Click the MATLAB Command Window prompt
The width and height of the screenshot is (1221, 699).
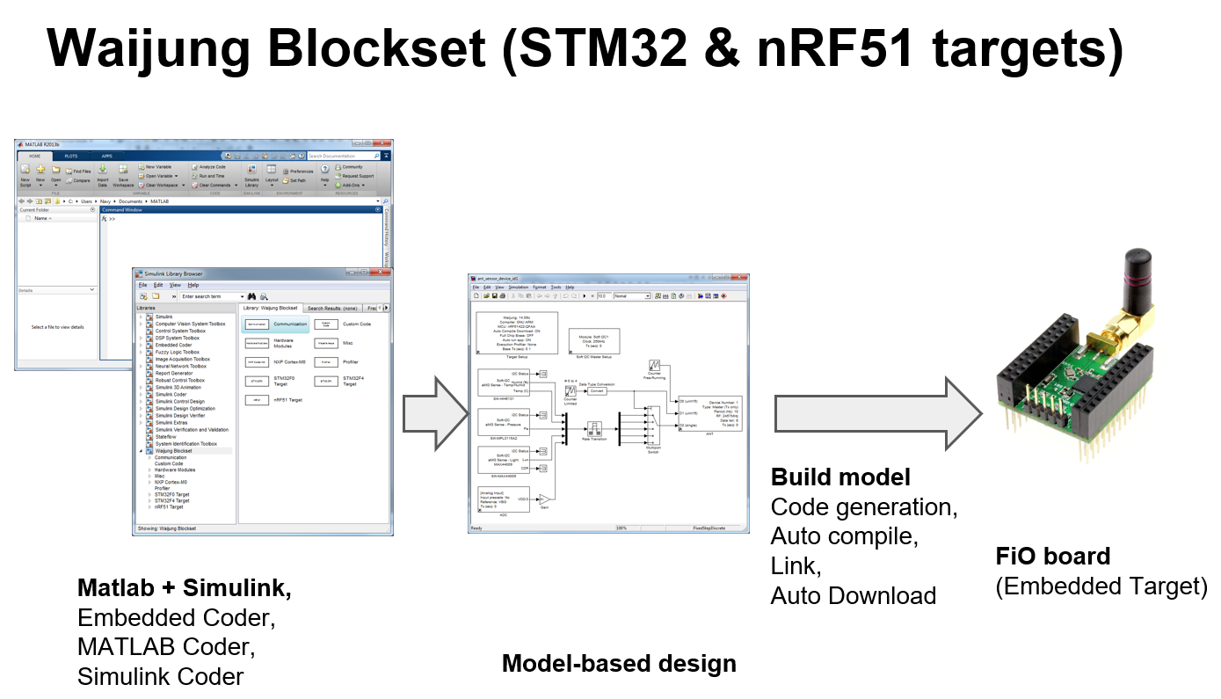(112, 219)
